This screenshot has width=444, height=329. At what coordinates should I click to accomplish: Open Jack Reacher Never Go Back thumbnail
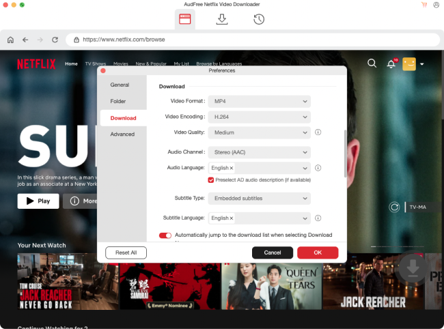[68, 281]
